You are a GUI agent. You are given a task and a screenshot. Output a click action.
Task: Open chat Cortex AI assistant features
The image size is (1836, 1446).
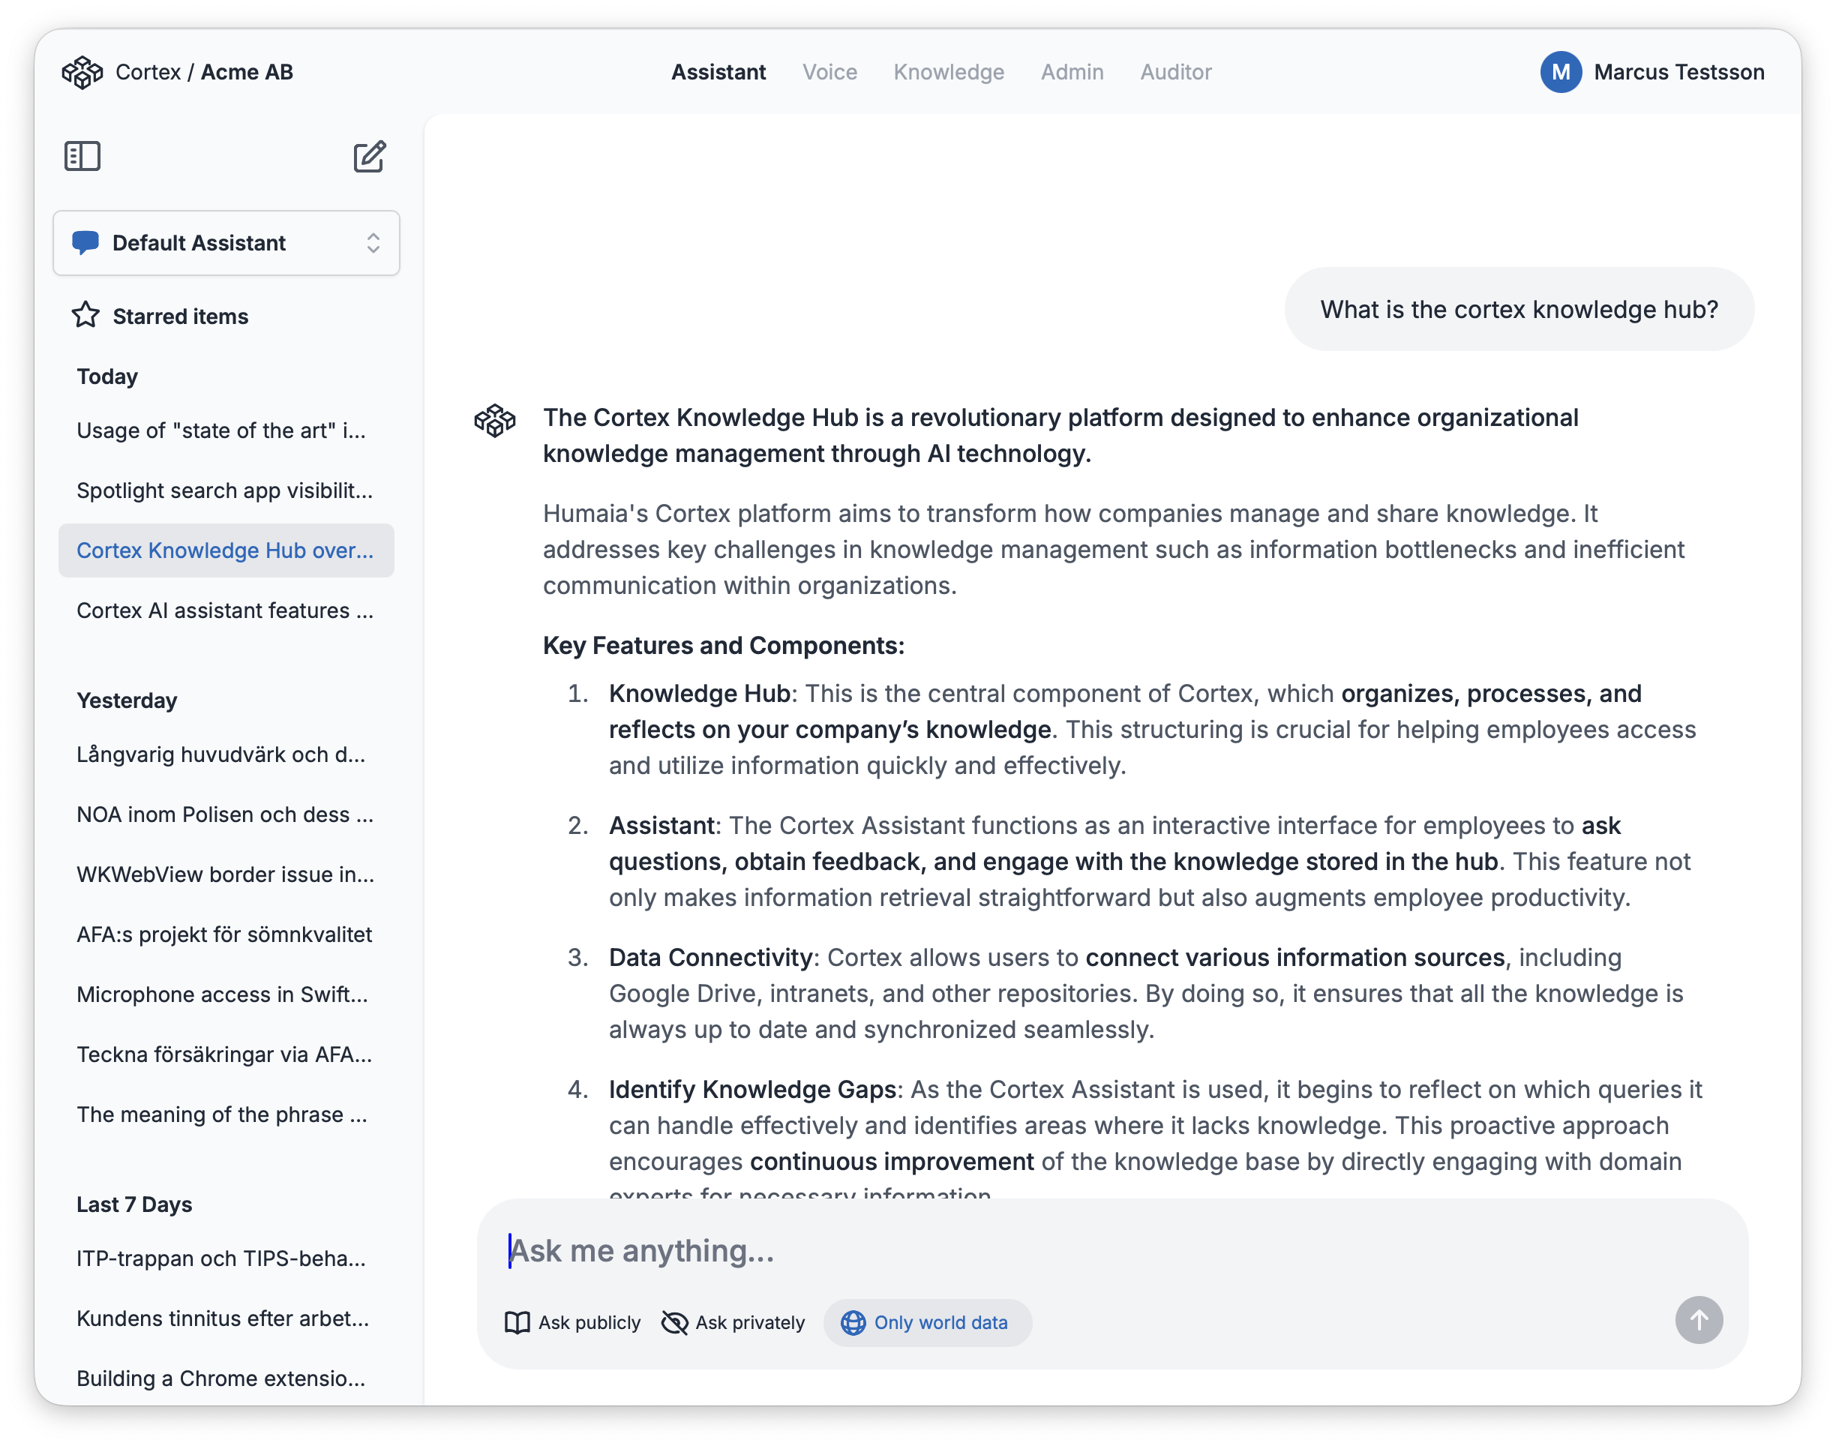[x=226, y=610]
